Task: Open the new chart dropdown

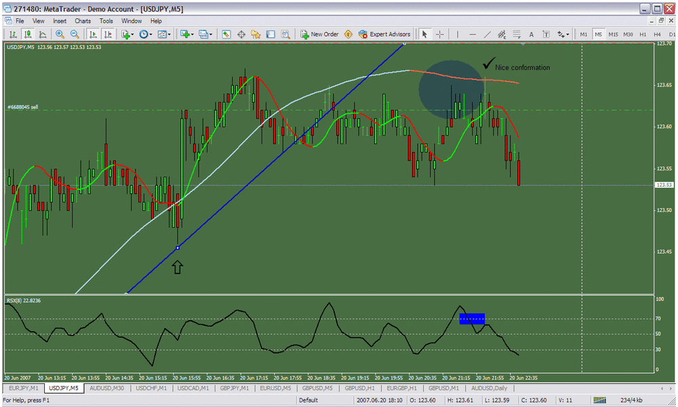Action: 187,34
